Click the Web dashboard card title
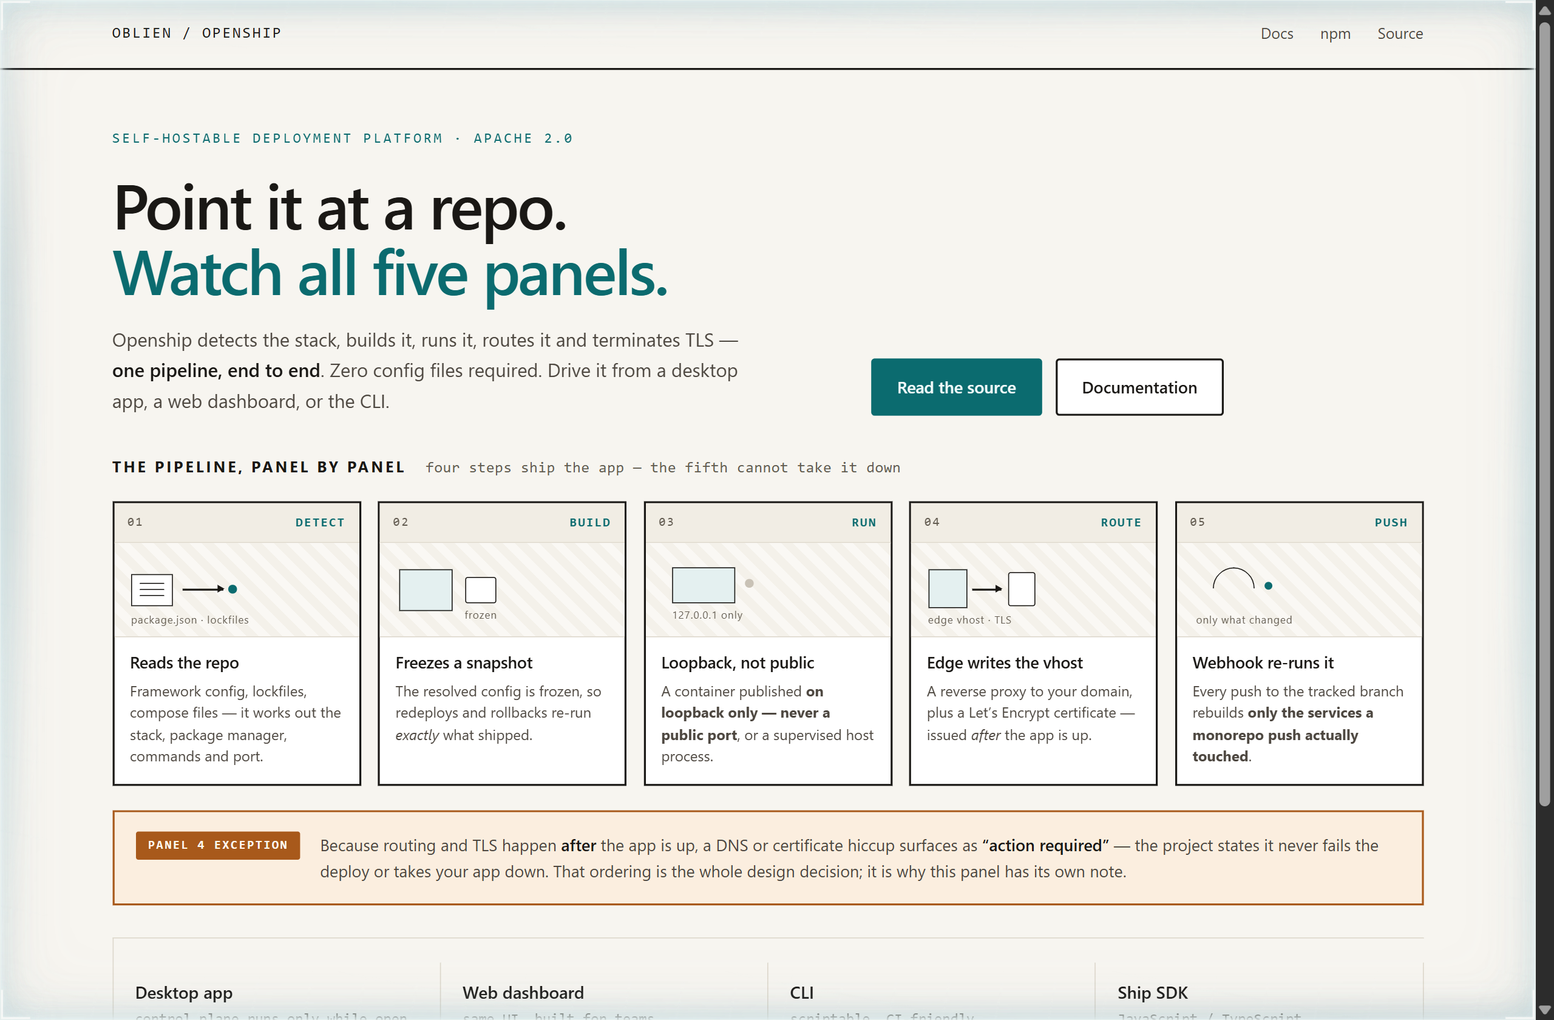 (x=523, y=992)
